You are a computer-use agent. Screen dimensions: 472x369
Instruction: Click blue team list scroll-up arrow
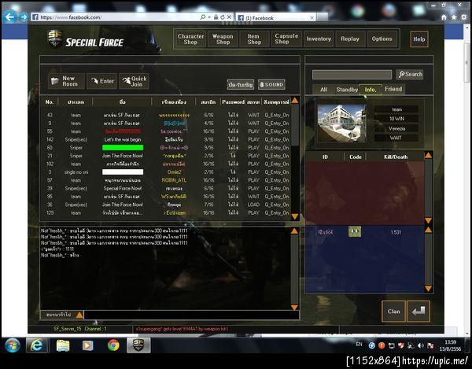428,231
